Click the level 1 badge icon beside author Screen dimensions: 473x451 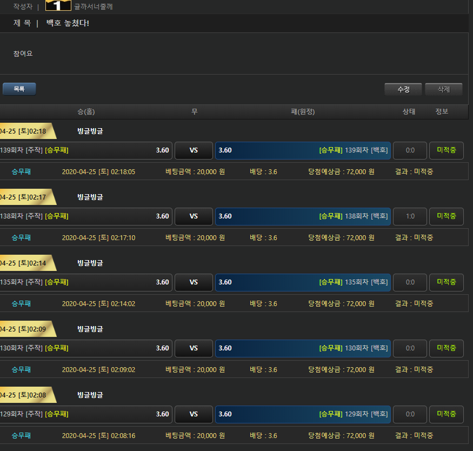pyautogui.click(x=58, y=6)
